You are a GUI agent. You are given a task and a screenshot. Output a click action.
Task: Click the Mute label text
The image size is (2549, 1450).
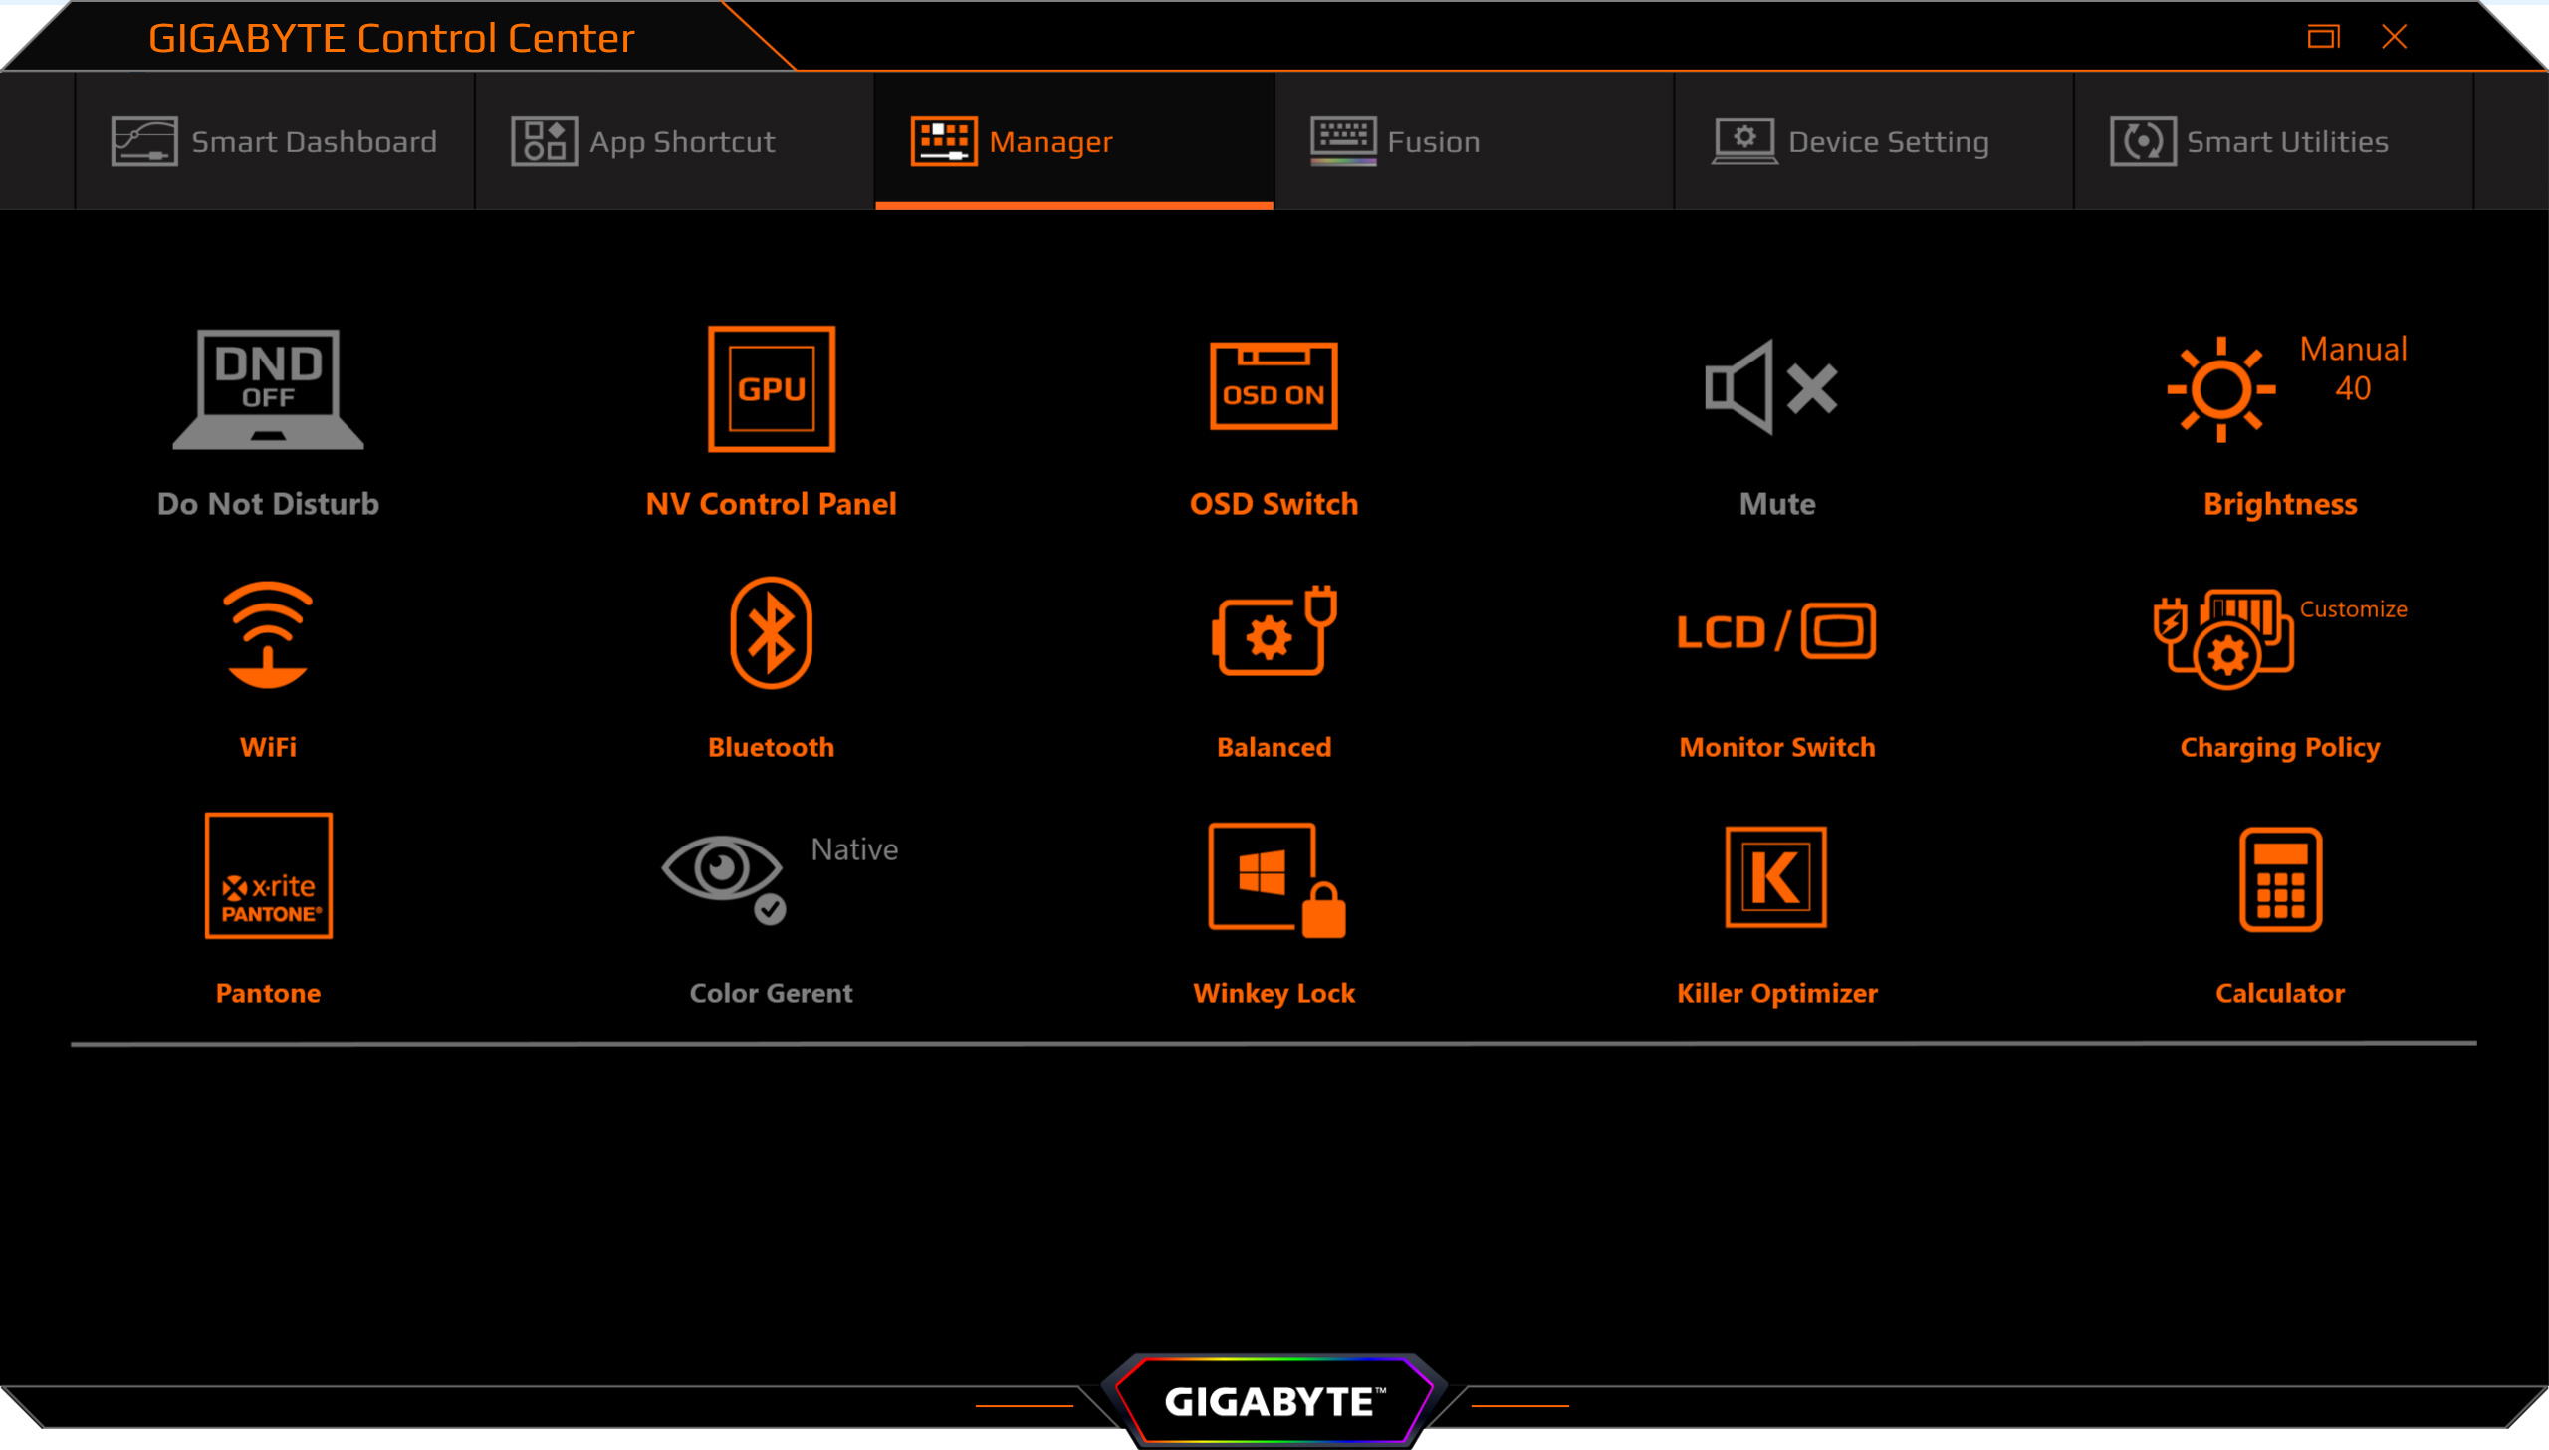click(x=1777, y=504)
